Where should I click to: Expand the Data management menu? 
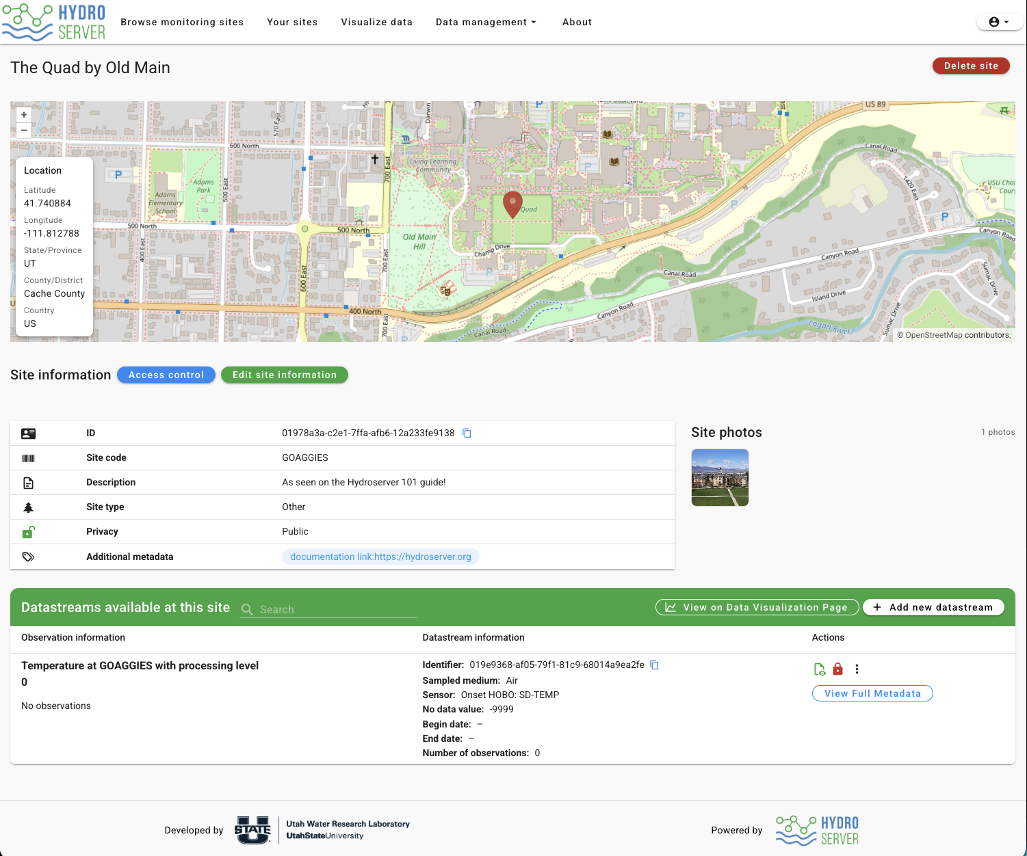[486, 22]
